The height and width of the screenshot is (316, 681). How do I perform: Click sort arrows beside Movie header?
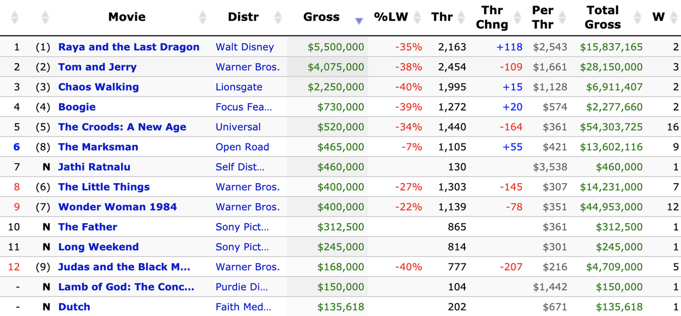coord(202,18)
